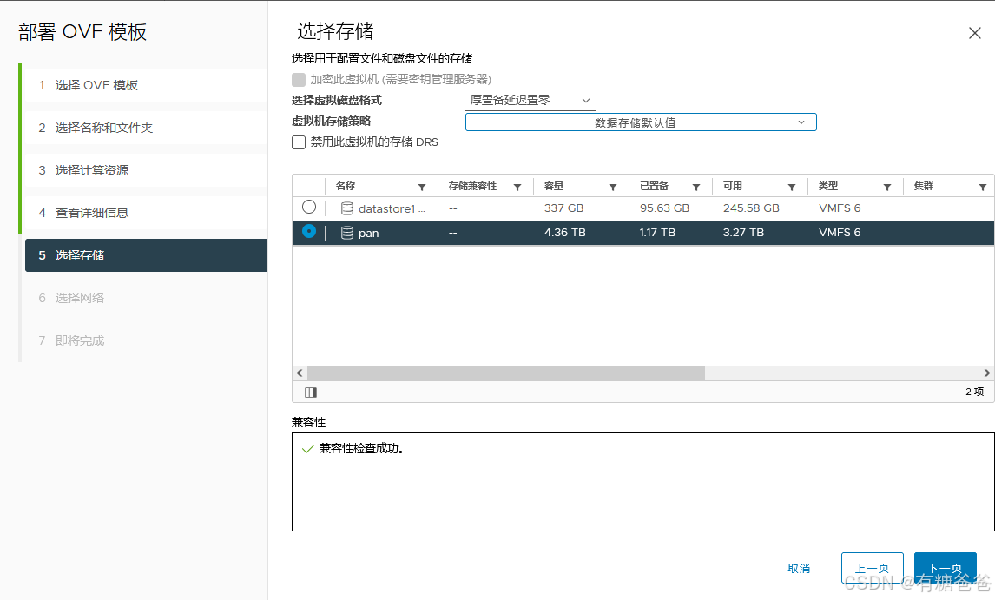This screenshot has width=995, height=600.
Task: Click the pan datastore disk icon
Action: tap(347, 233)
